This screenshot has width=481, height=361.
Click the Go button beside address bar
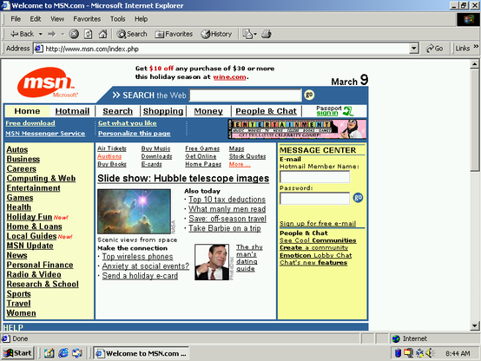pyautogui.click(x=435, y=49)
